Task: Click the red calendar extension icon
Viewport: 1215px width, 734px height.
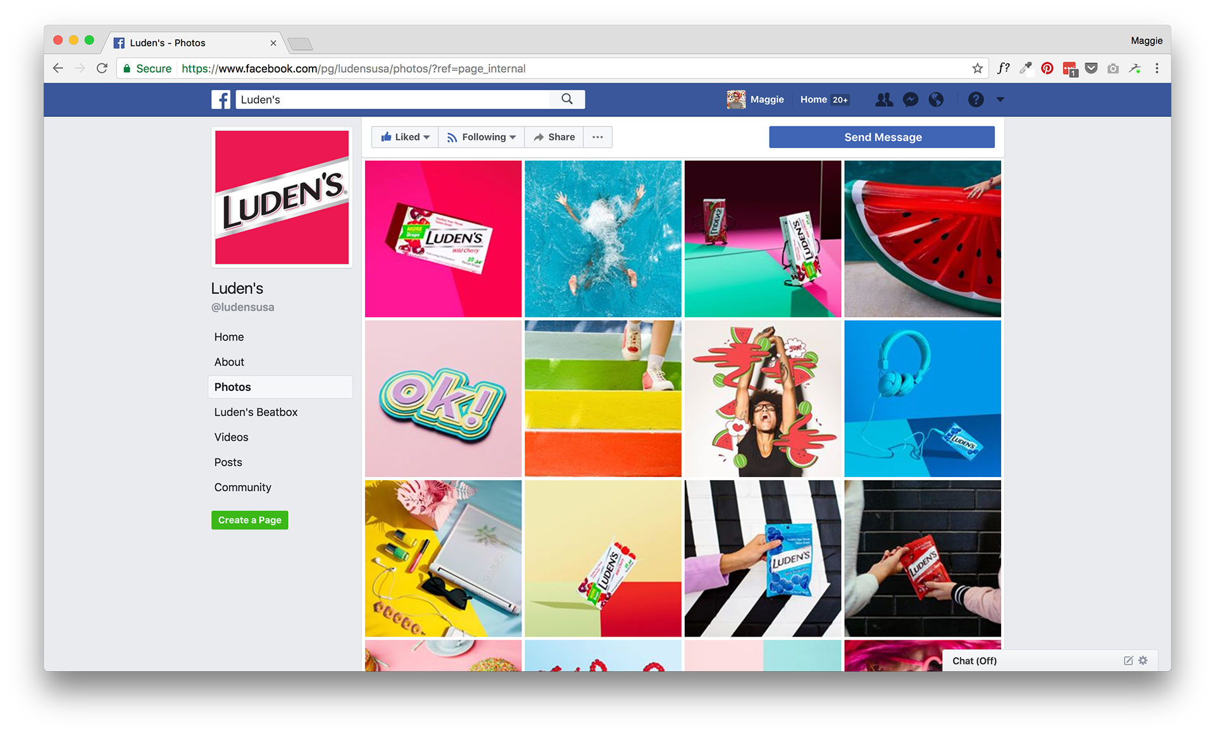Action: (x=1069, y=69)
